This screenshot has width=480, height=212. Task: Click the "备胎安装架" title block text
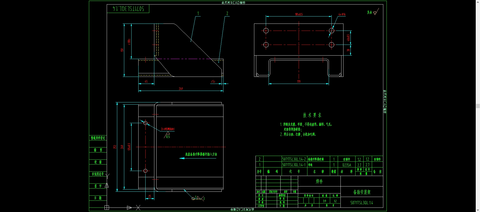pyautogui.click(x=362, y=192)
